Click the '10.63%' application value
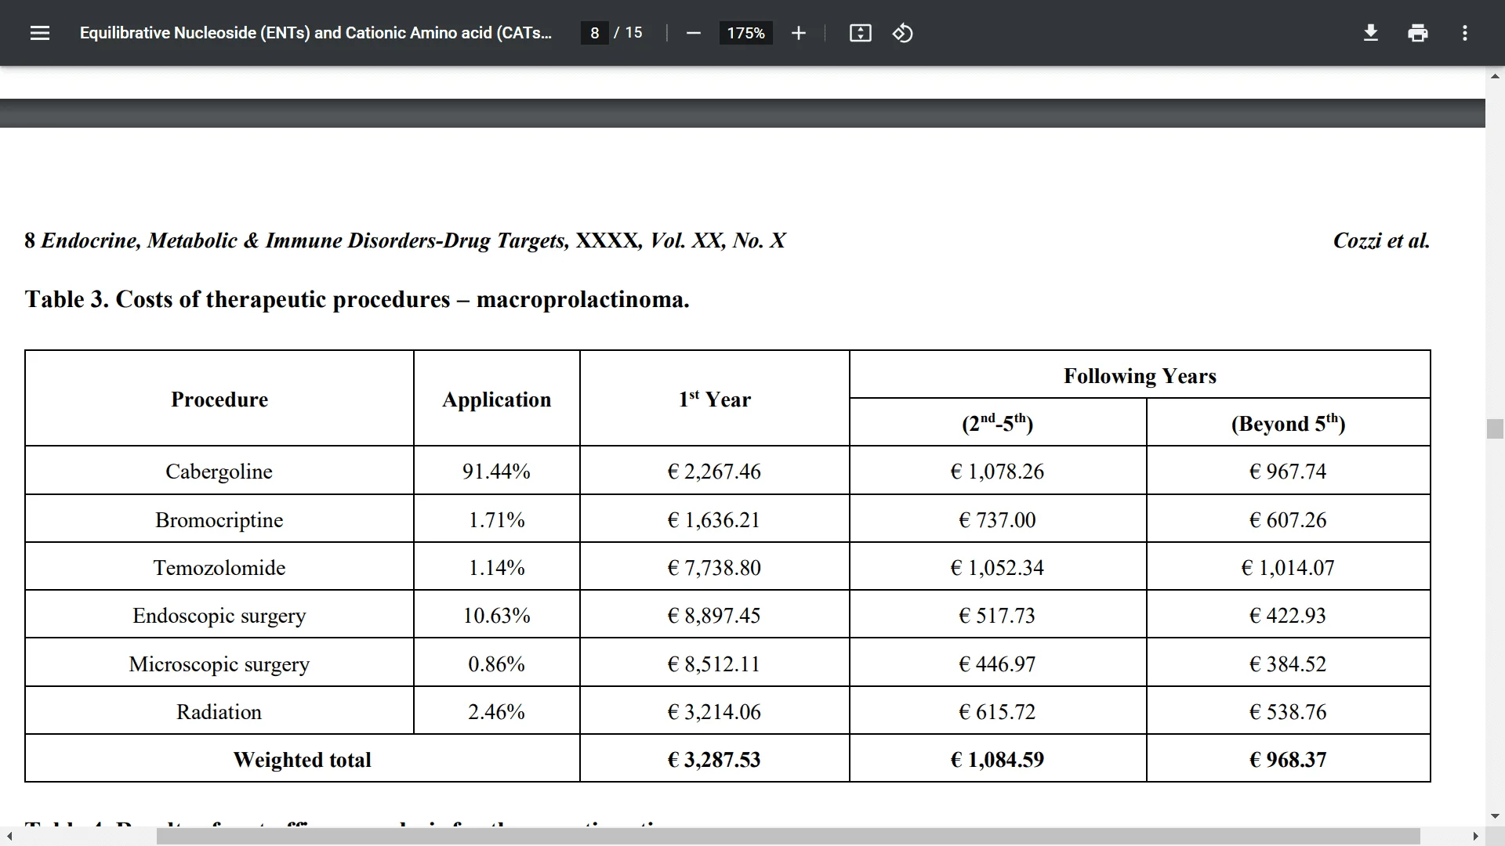Image resolution: width=1505 pixels, height=846 pixels. [496, 616]
